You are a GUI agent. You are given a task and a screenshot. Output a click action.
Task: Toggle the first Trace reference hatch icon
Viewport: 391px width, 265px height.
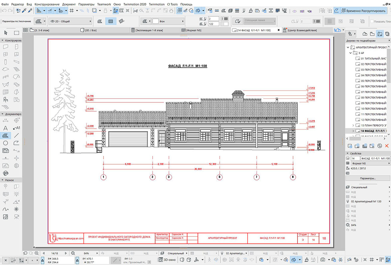pos(330,21)
